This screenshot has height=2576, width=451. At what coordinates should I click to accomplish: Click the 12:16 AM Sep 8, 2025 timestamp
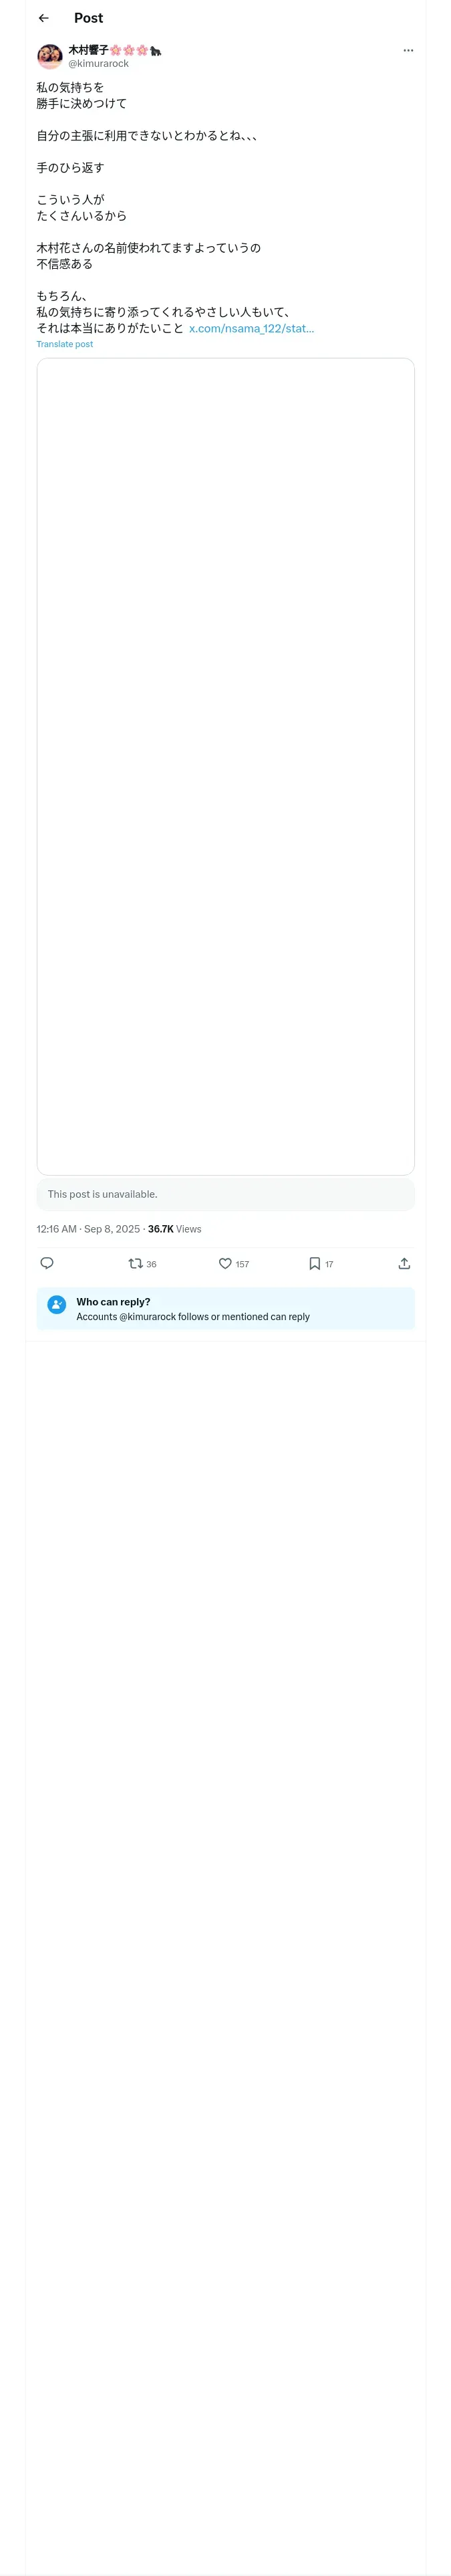(x=88, y=1229)
